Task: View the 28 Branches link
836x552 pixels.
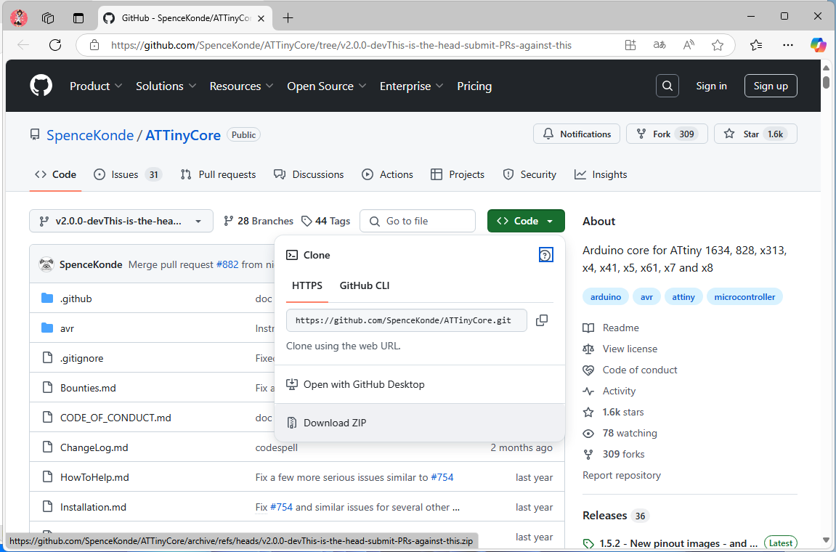Action: (x=259, y=221)
